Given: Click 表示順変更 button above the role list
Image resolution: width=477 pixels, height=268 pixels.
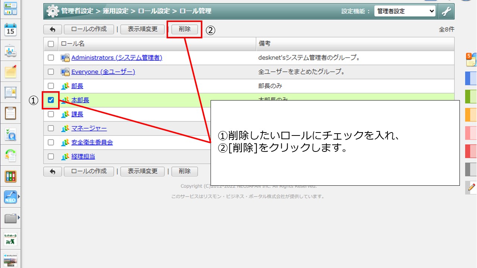Looking at the screenshot, I should click(x=143, y=29).
